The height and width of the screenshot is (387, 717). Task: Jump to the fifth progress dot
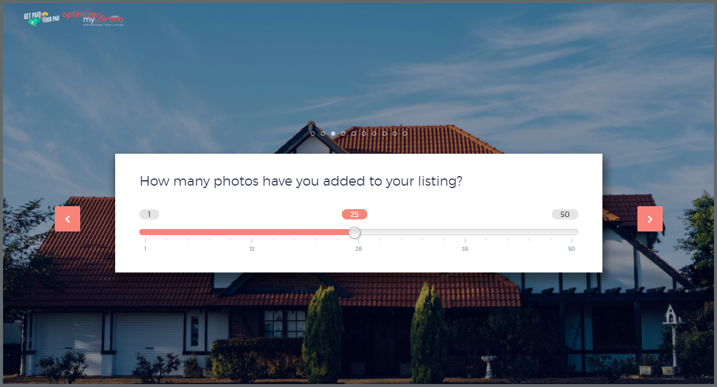click(353, 133)
